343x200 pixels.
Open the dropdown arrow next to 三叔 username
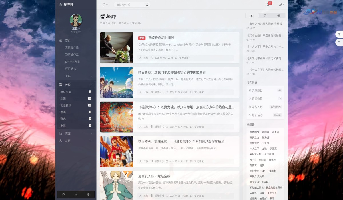coord(79,29)
